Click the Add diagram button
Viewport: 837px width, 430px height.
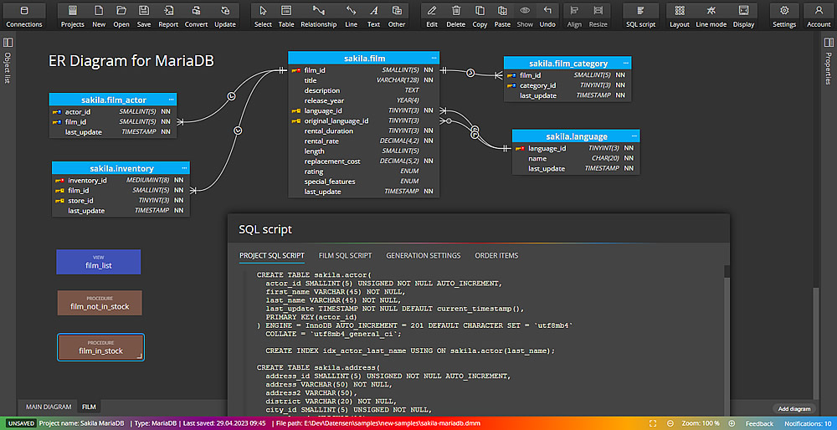pyautogui.click(x=794, y=408)
